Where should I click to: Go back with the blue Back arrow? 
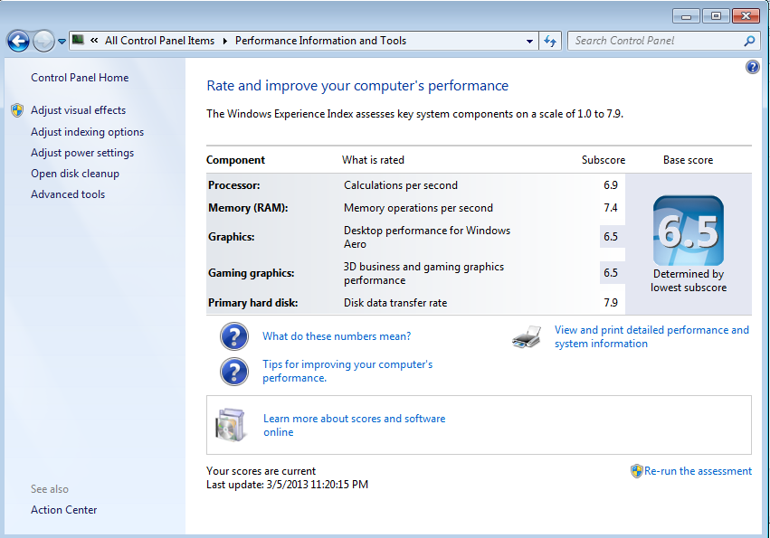pos(18,41)
